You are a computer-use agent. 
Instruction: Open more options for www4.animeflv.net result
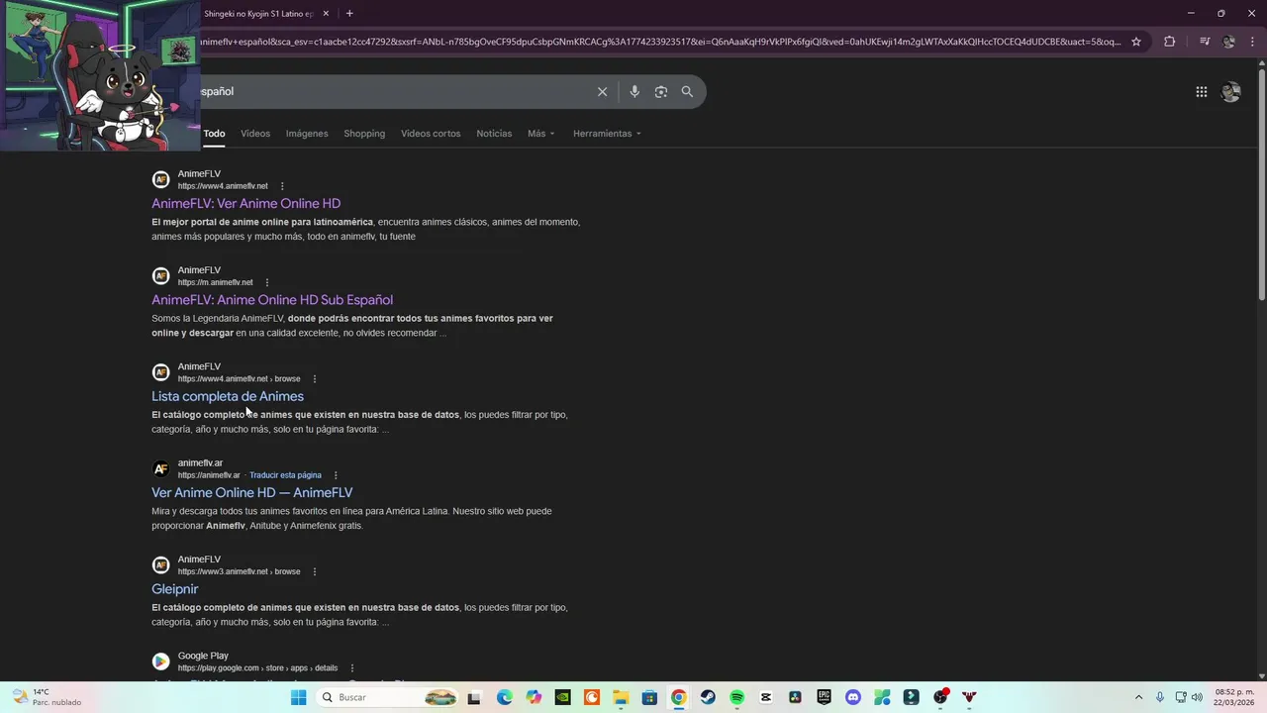(282, 186)
